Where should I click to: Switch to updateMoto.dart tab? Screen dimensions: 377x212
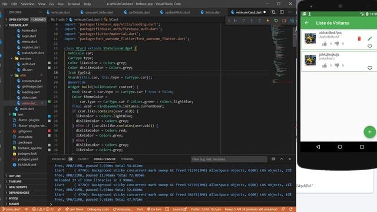(x=176, y=12)
